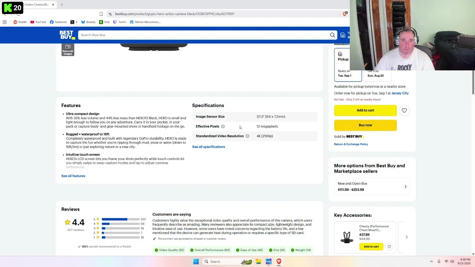
Task: Save item with the heart icon beside Add to cart
Action: (x=404, y=110)
